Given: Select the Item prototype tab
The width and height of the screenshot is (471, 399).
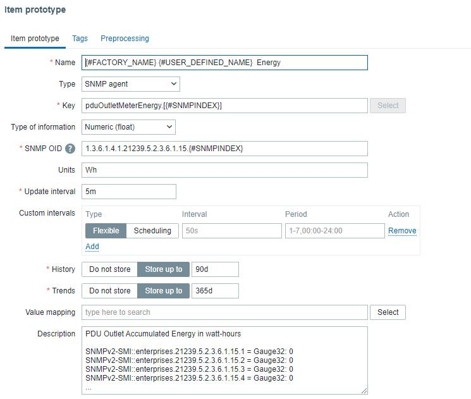Looking at the screenshot, I should (35, 39).
